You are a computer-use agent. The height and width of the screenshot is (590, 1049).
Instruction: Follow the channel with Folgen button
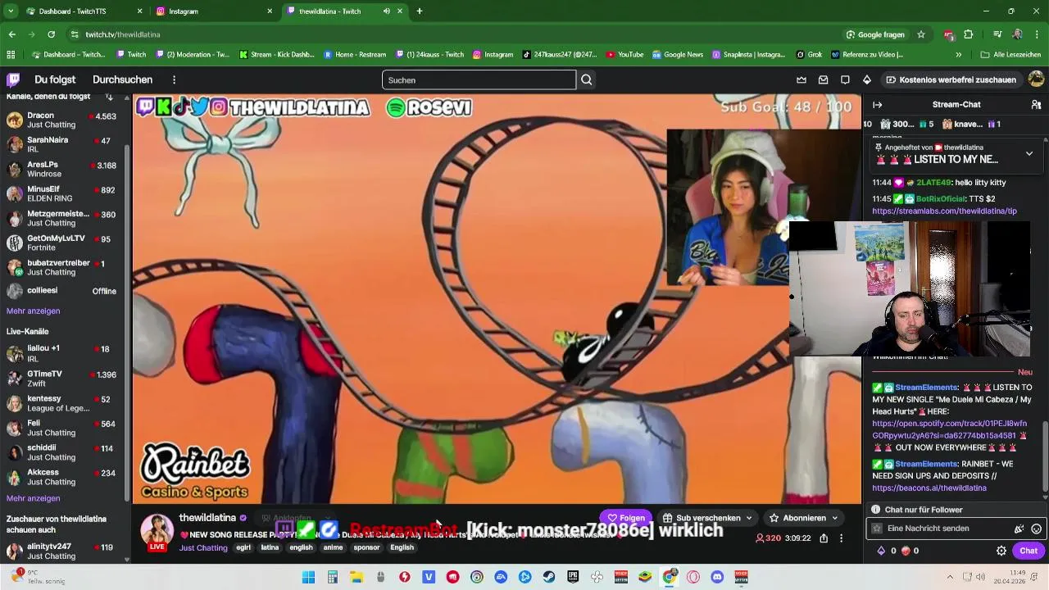point(626,518)
